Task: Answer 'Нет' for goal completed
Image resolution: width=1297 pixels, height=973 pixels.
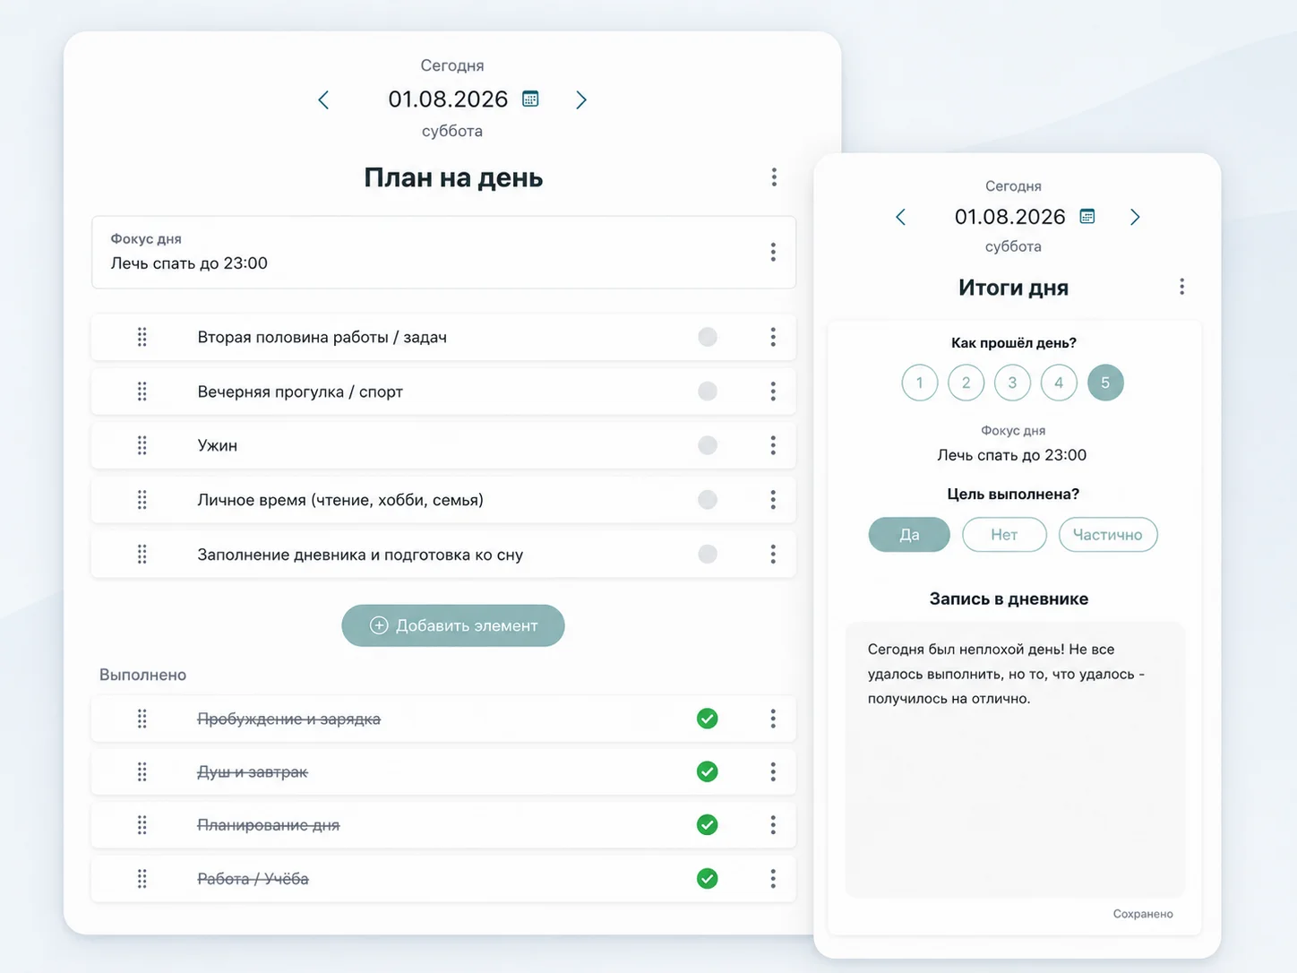Action: (1004, 535)
